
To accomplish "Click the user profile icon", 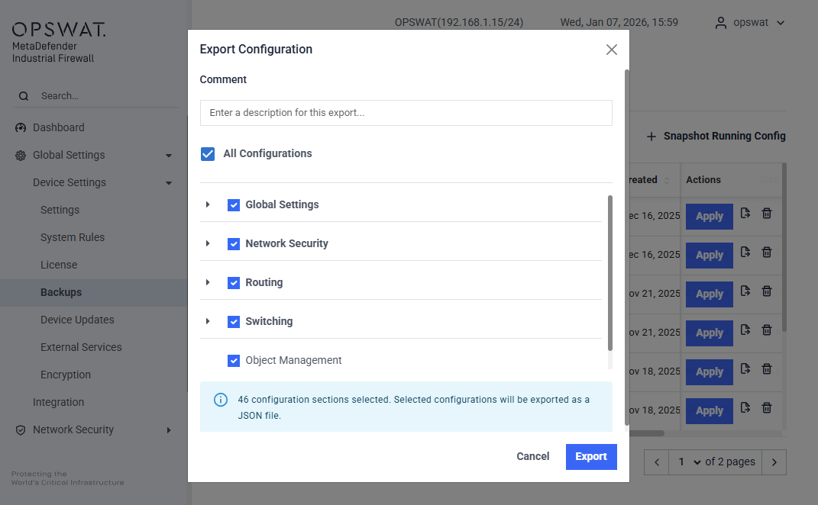I will tap(720, 23).
